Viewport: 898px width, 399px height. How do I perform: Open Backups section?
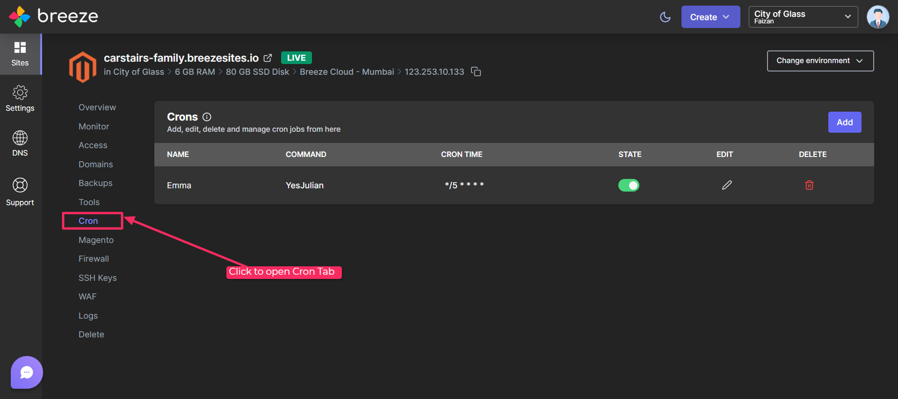pyautogui.click(x=95, y=183)
